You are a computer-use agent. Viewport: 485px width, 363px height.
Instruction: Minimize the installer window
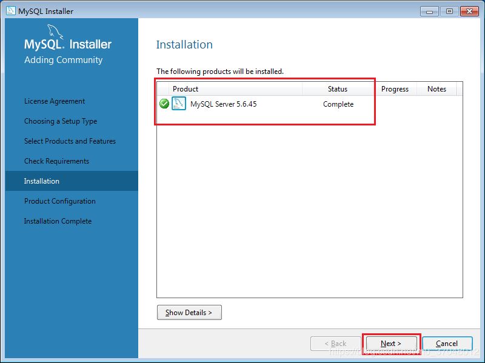point(430,11)
